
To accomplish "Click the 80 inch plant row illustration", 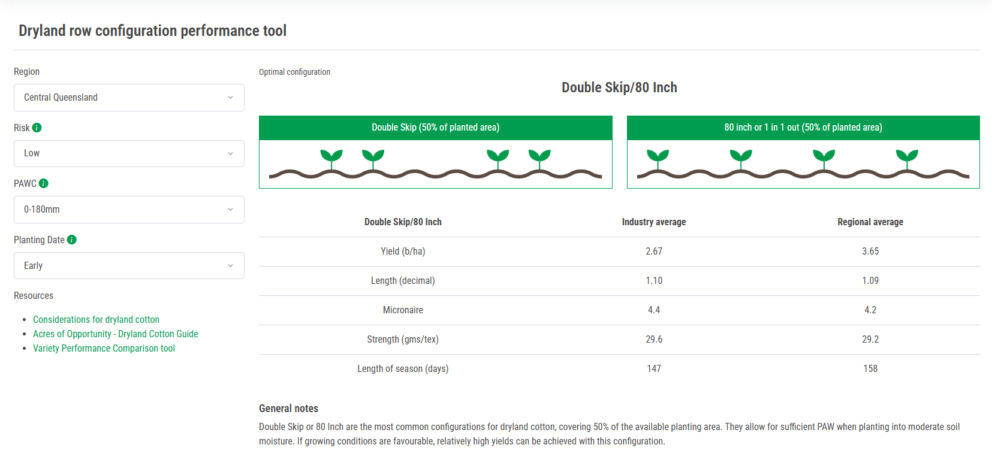I will pyautogui.click(x=803, y=164).
